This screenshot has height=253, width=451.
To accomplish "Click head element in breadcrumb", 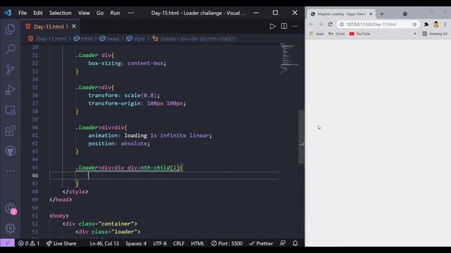I will pos(109,39).
